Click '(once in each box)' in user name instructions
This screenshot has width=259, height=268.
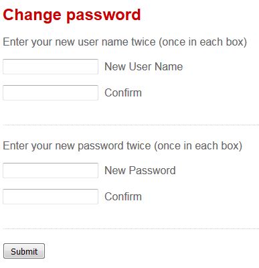pos(203,42)
